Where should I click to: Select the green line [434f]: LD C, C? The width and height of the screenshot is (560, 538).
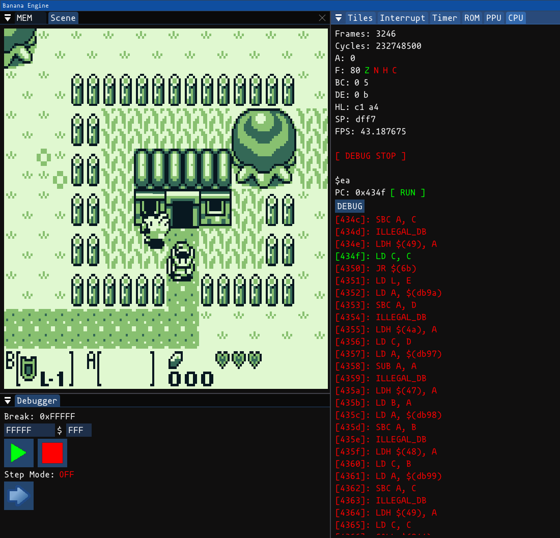[373, 256]
